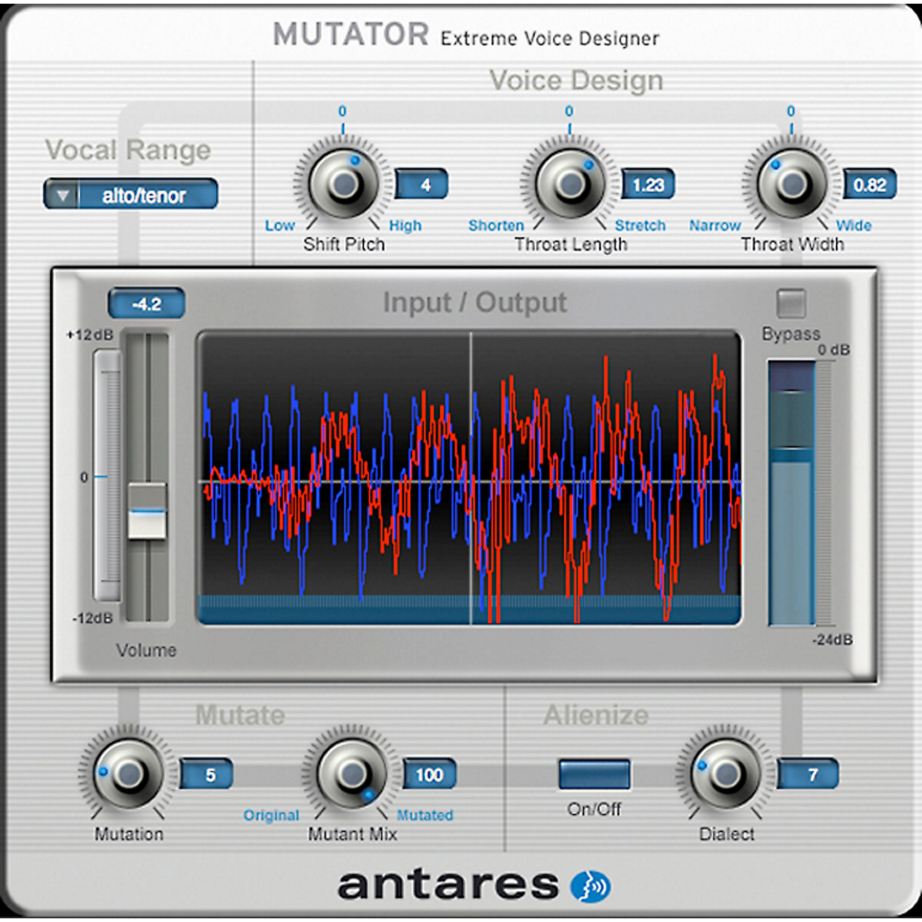922x922 pixels.
Task: Select the alto/tenor vocal range box
Action: 145,195
